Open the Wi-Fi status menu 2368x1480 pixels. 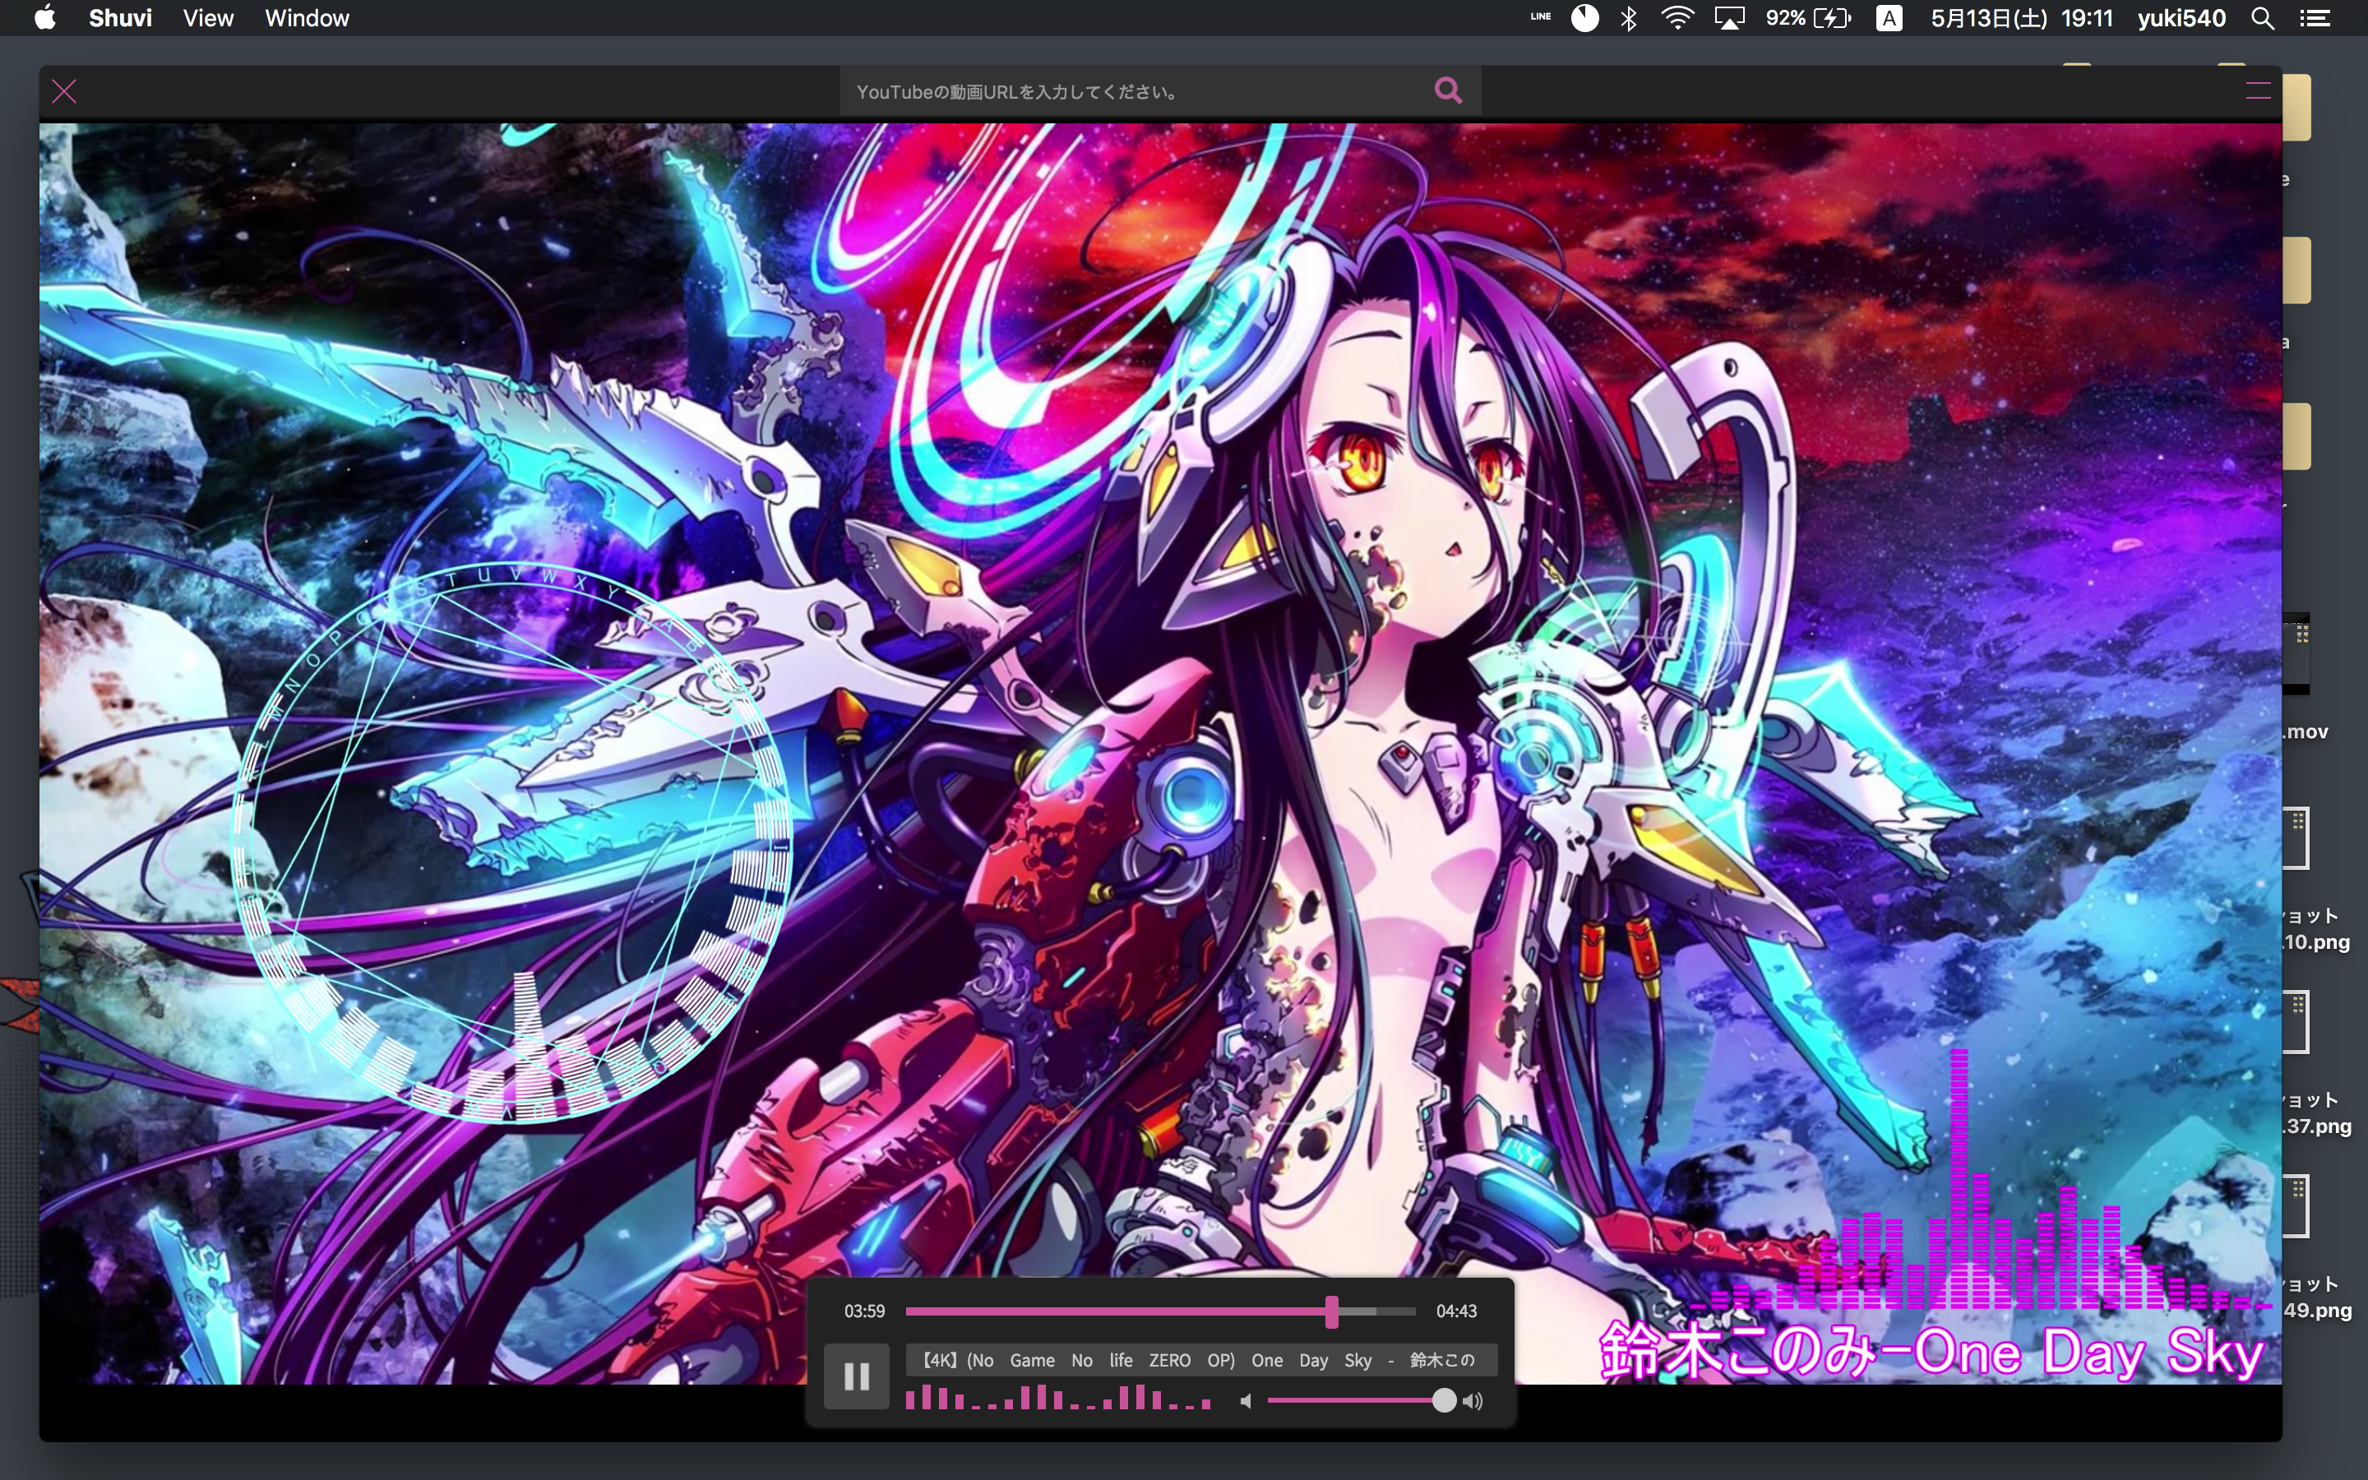tap(1677, 19)
